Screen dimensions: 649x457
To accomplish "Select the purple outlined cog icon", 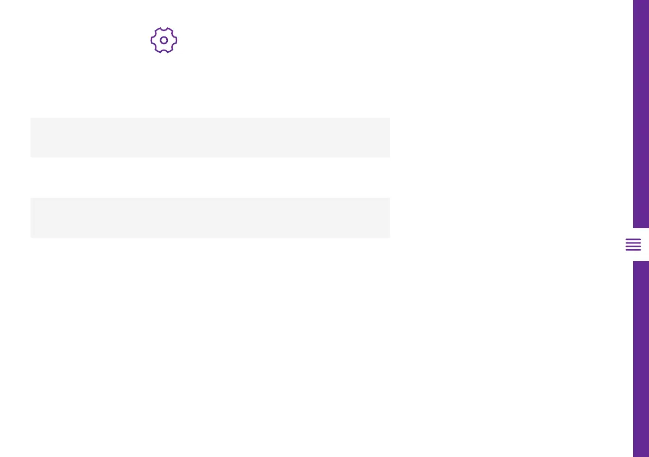I will [x=164, y=40].
